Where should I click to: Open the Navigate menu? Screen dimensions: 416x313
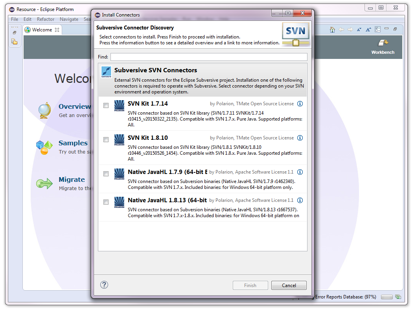point(69,19)
